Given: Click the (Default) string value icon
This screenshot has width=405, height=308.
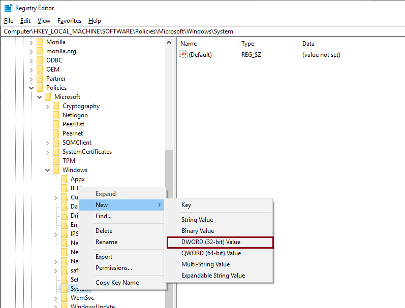Looking at the screenshot, I should [x=183, y=54].
